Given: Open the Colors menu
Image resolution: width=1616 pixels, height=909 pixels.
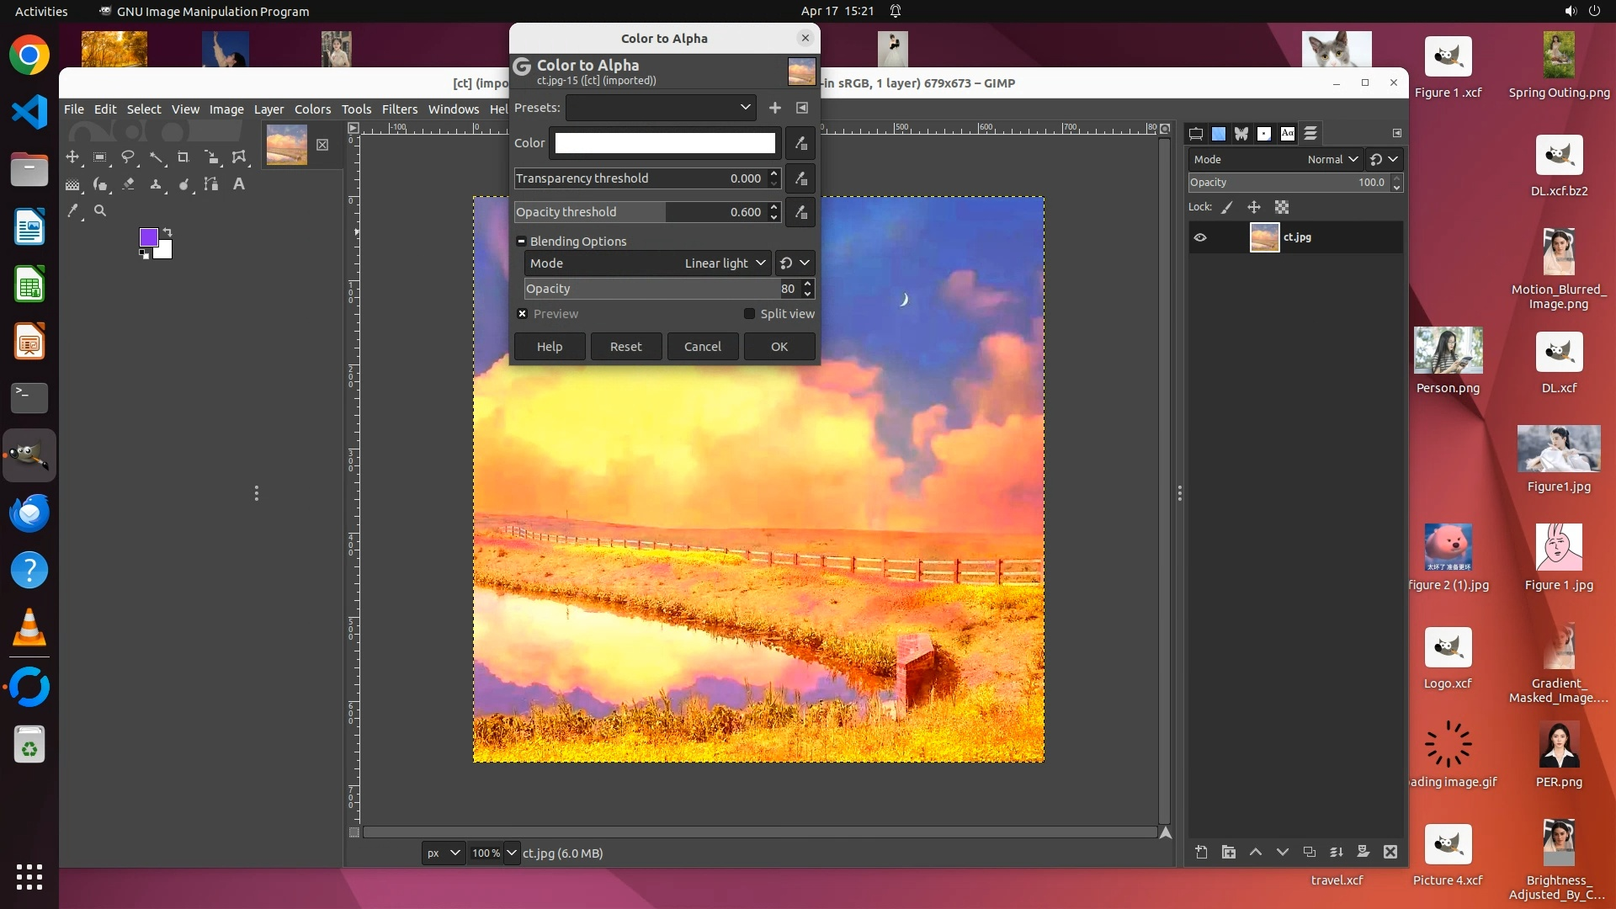Looking at the screenshot, I should click(x=312, y=109).
